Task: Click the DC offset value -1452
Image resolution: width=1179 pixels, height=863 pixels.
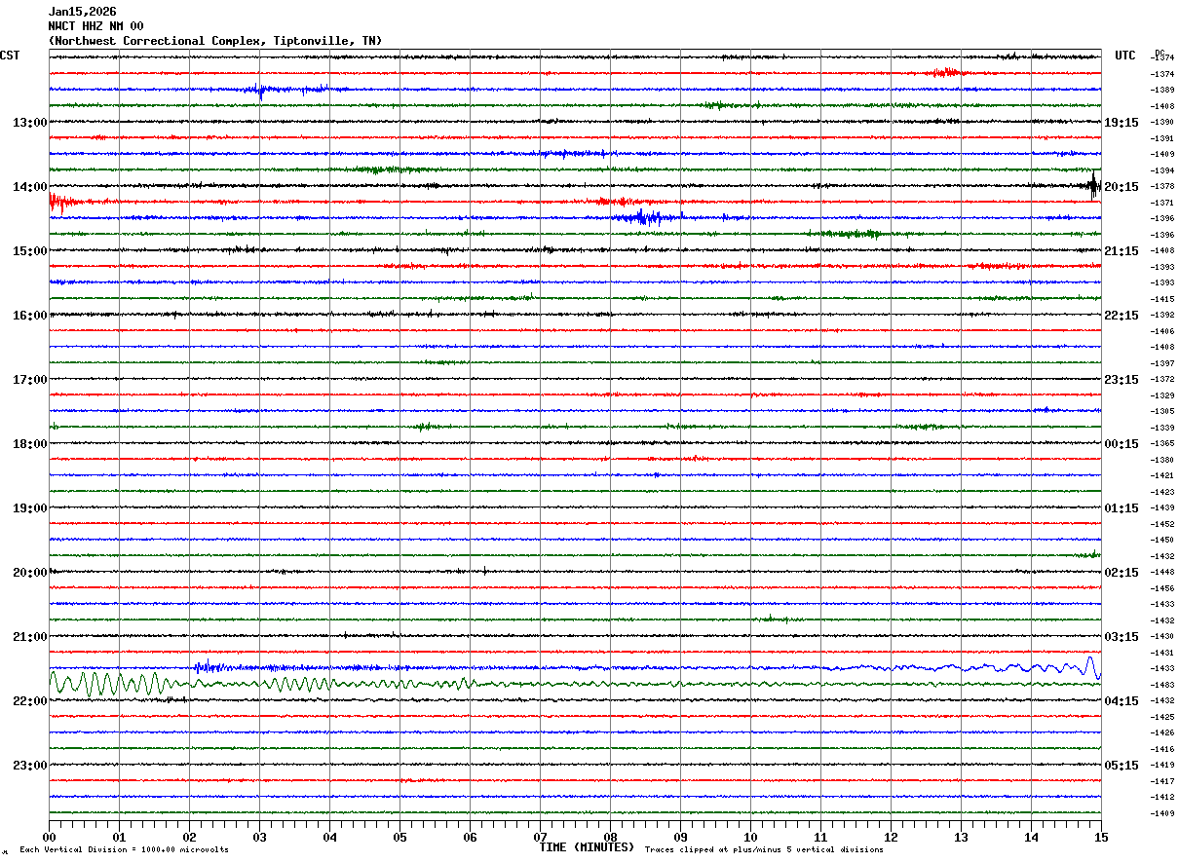Action: tap(1161, 524)
